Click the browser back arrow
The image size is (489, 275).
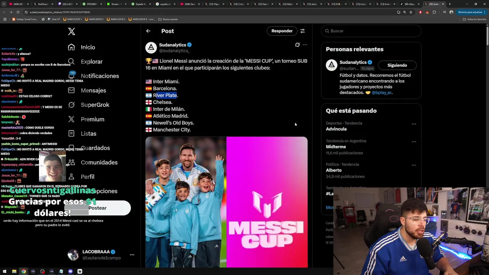(4, 12)
